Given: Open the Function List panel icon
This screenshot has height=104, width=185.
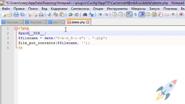Looking at the screenshot, I should [160, 14].
